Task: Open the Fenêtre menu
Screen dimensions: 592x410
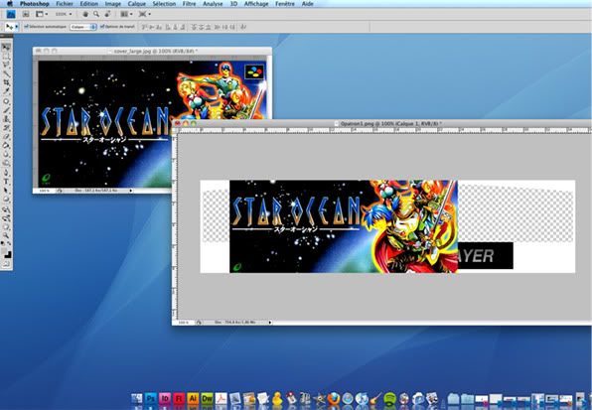Action: (x=285, y=4)
